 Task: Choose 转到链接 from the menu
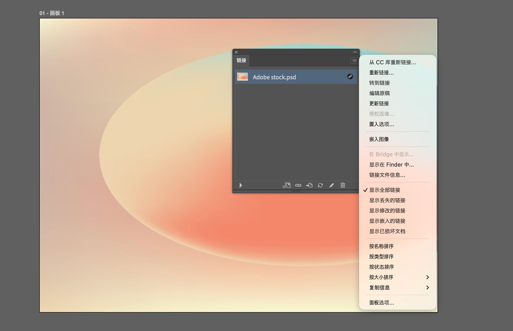click(x=398, y=83)
